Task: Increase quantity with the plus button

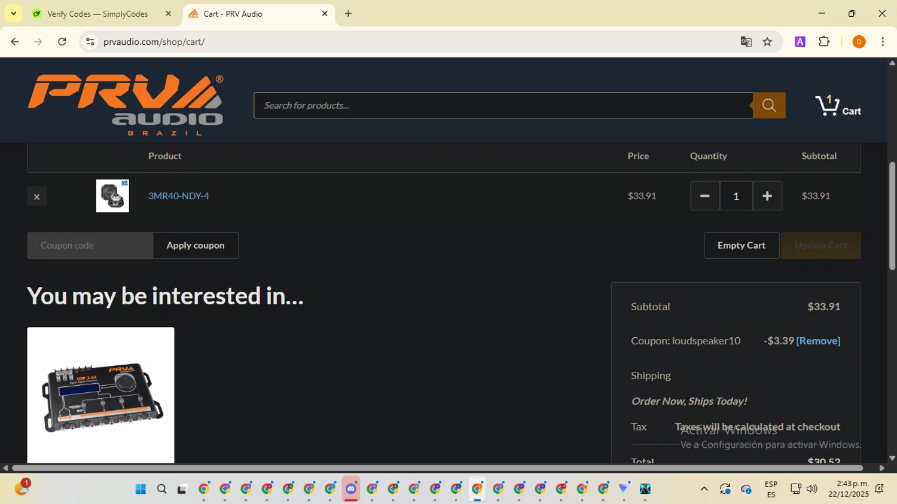Action: 767,196
